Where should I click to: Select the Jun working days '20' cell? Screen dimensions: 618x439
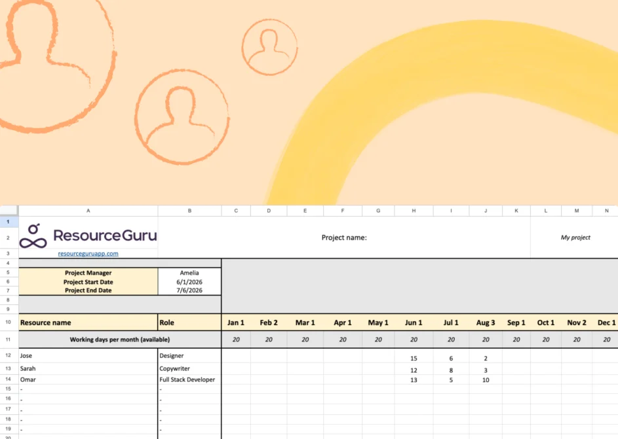coord(414,340)
